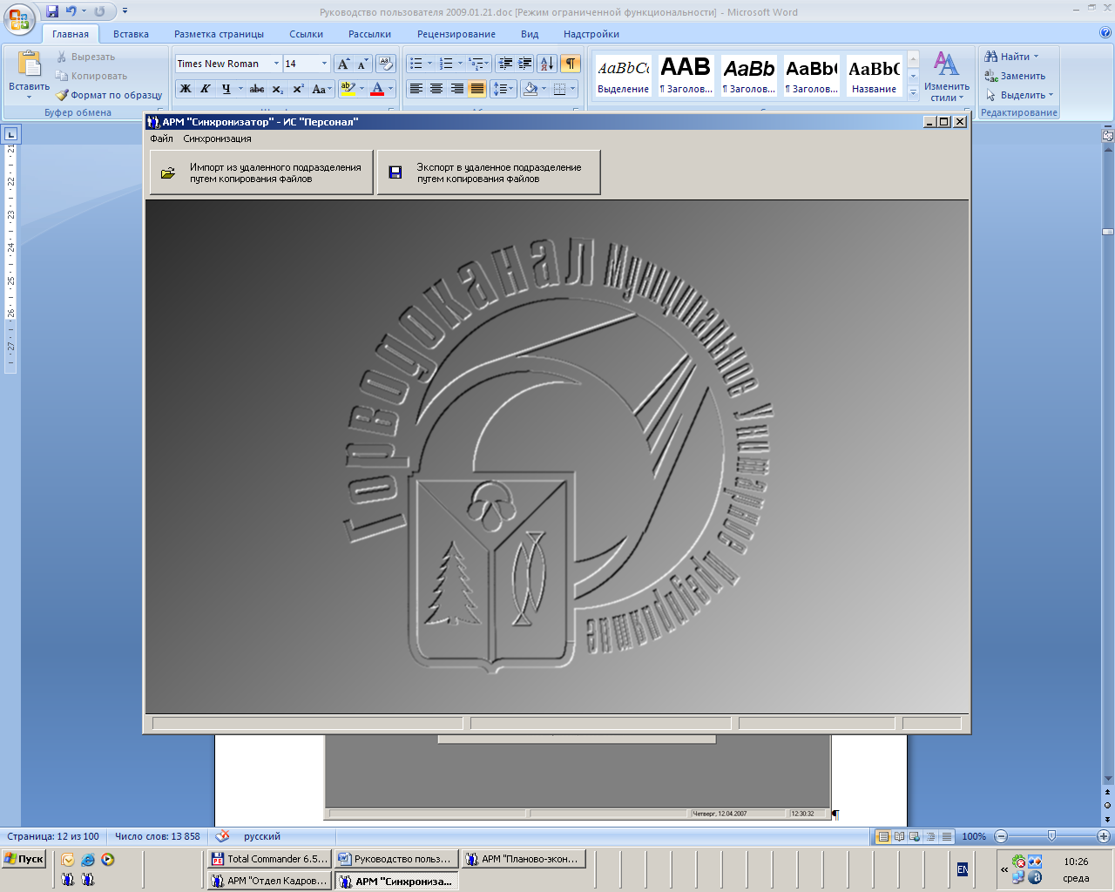
Task: Open the font size 14 dropdown
Action: click(x=324, y=64)
